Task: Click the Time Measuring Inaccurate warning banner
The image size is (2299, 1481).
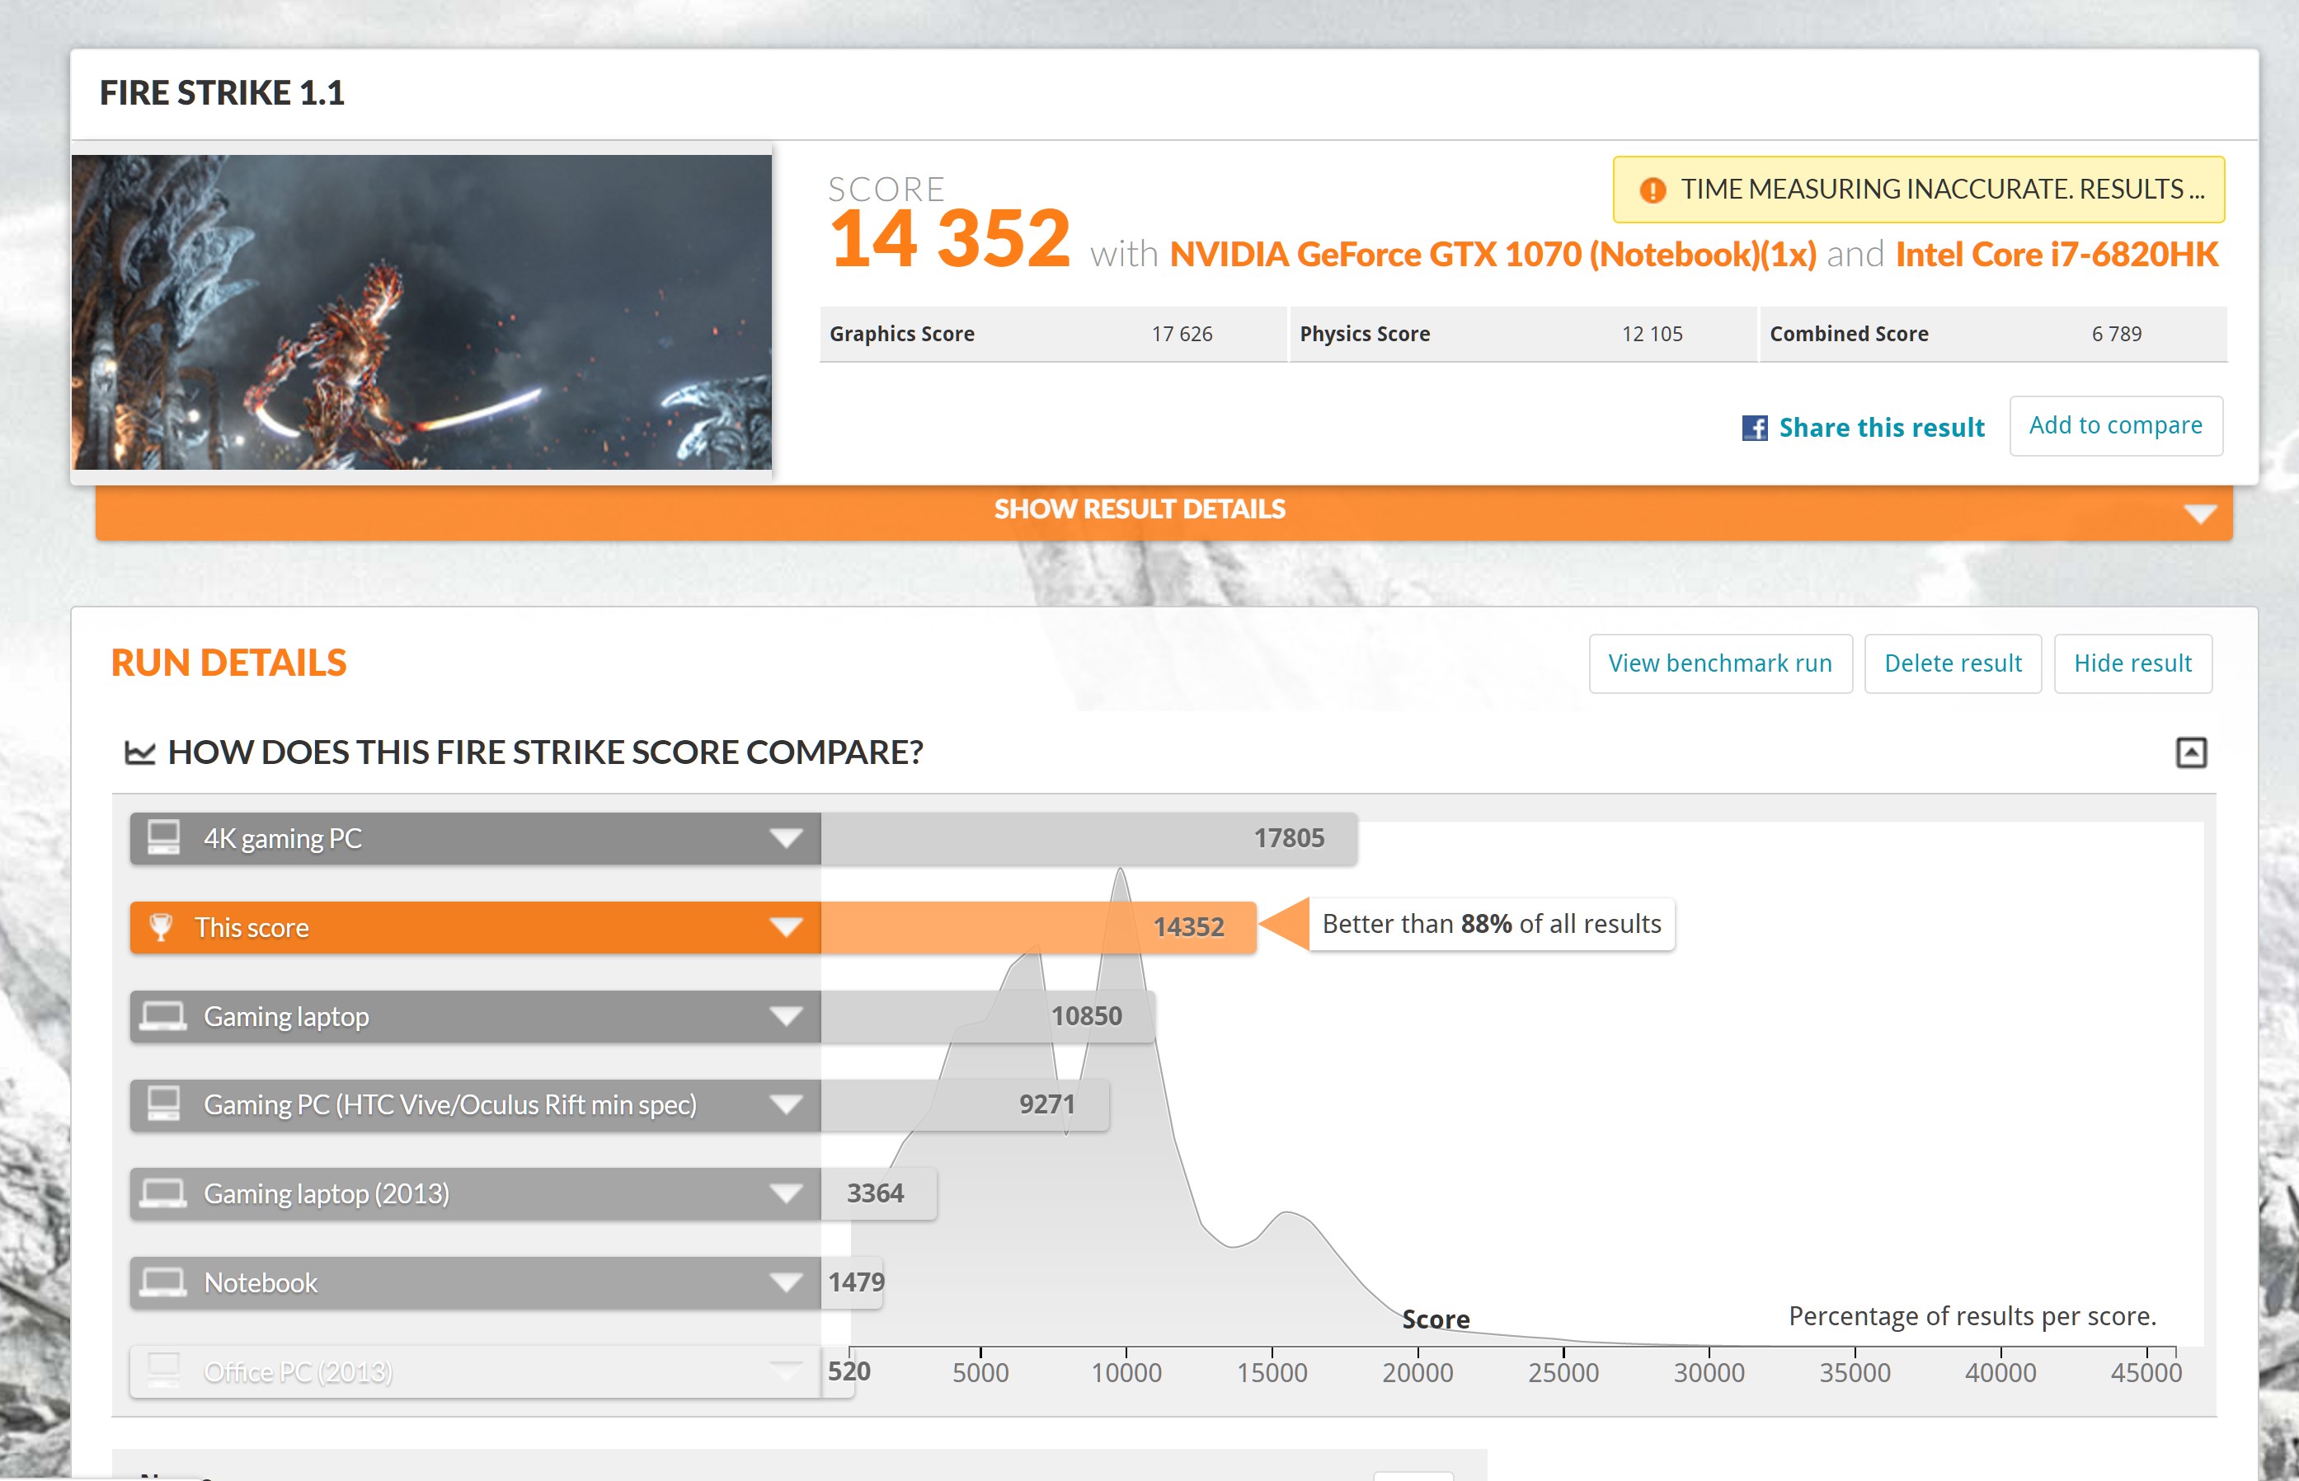Action: pyautogui.click(x=1918, y=190)
